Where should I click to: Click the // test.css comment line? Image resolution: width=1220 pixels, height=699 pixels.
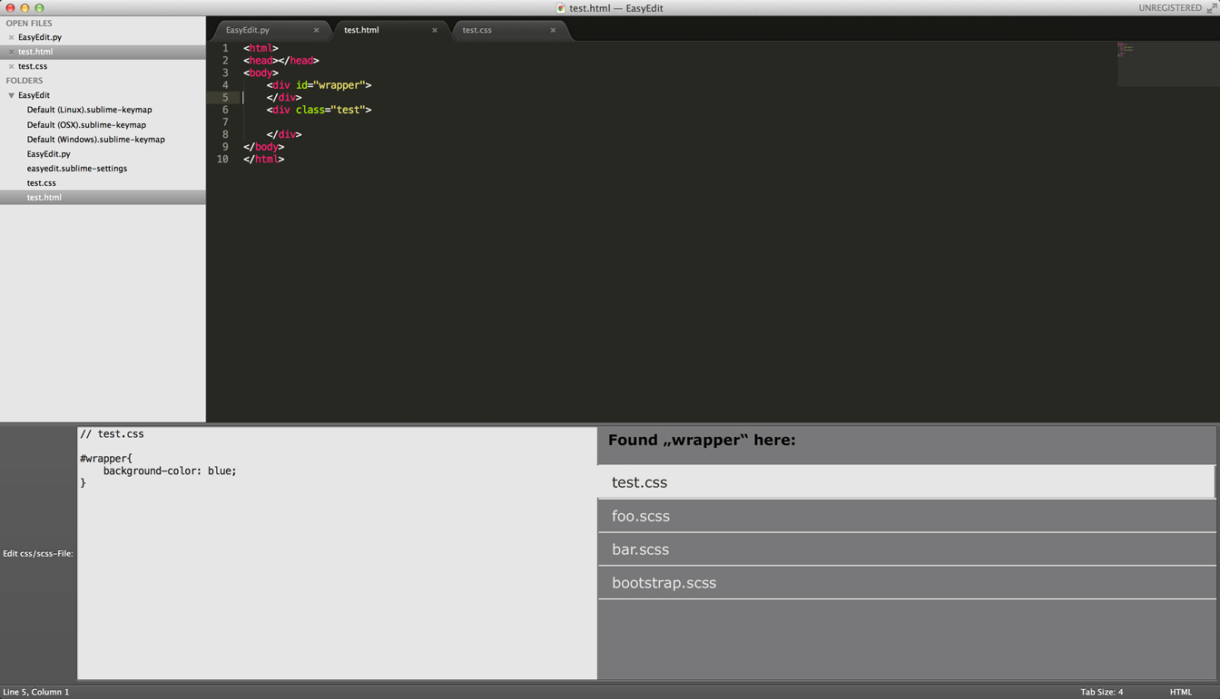point(112,434)
